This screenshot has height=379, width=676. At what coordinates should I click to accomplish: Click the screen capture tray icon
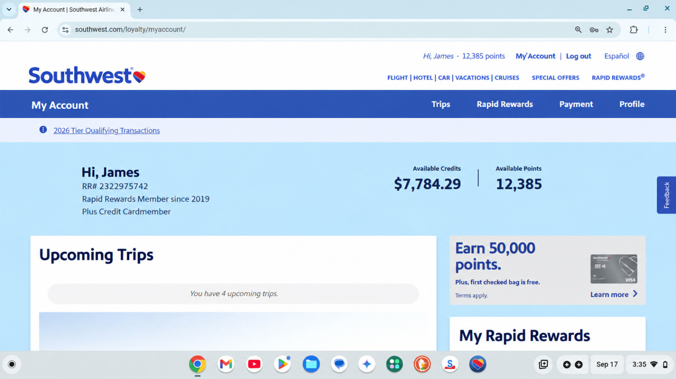(x=543, y=364)
